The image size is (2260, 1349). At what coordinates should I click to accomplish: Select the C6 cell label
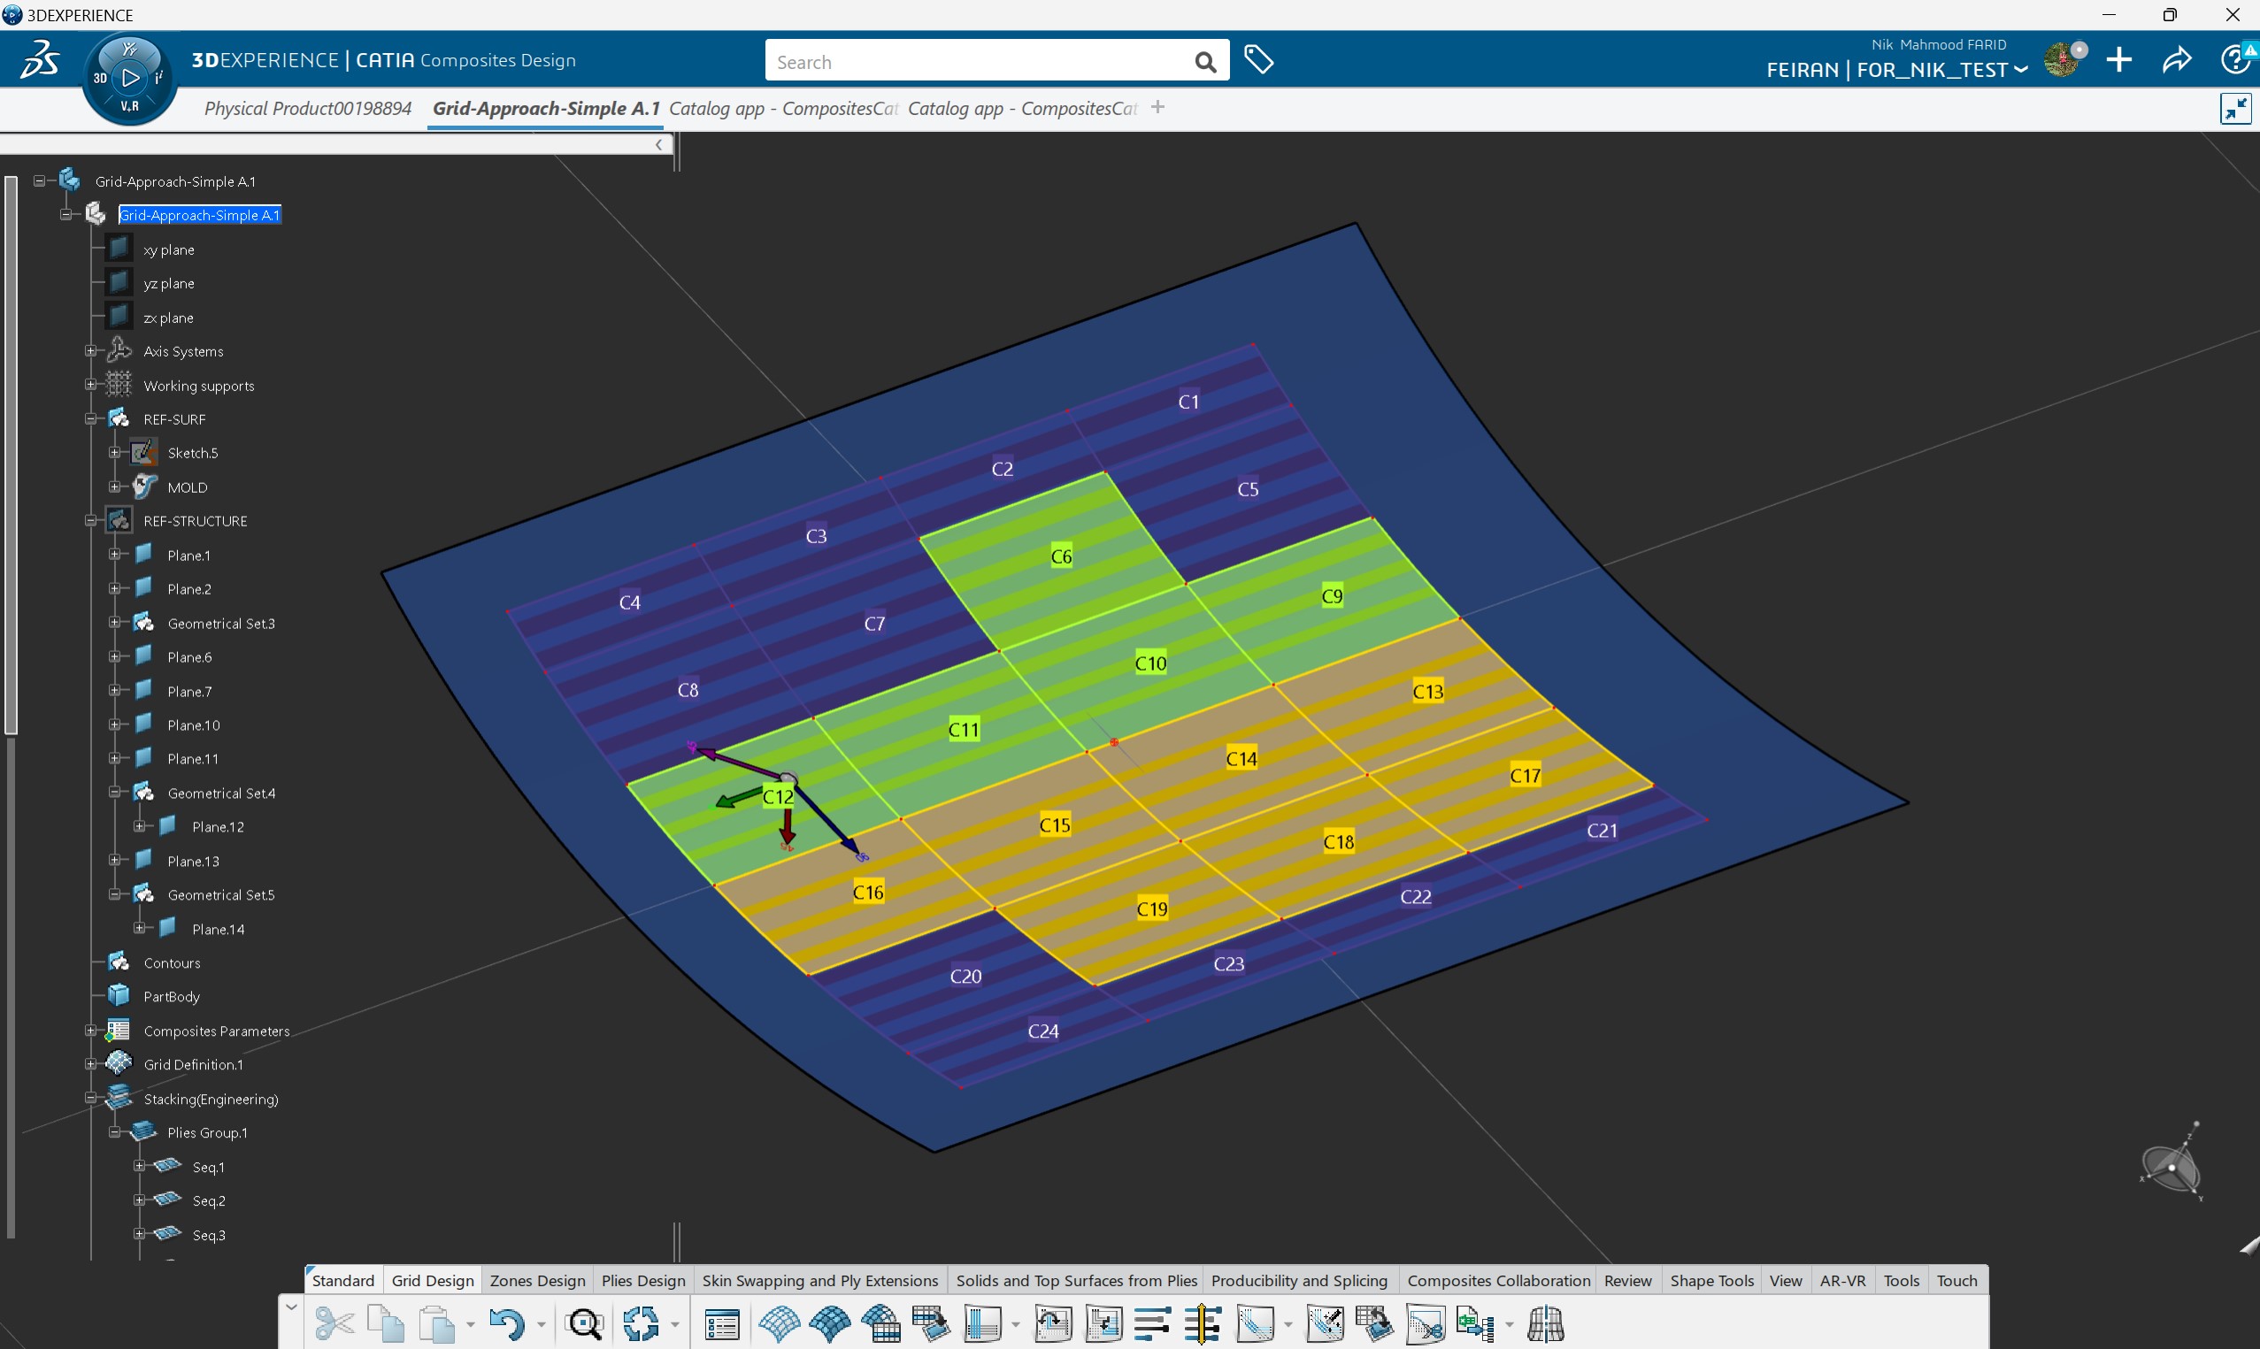click(x=1061, y=556)
